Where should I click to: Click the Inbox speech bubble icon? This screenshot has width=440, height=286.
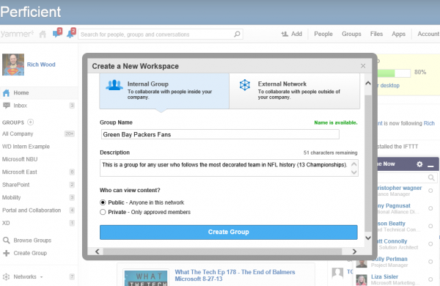tap(6, 106)
